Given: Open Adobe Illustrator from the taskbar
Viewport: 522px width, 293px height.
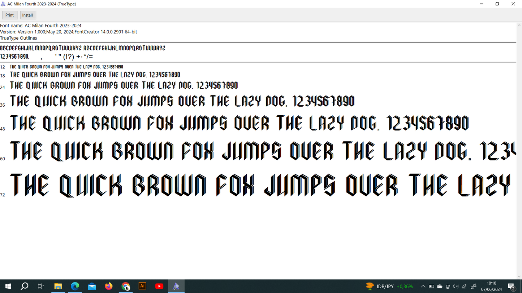Looking at the screenshot, I should pyautogui.click(x=142, y=286).
